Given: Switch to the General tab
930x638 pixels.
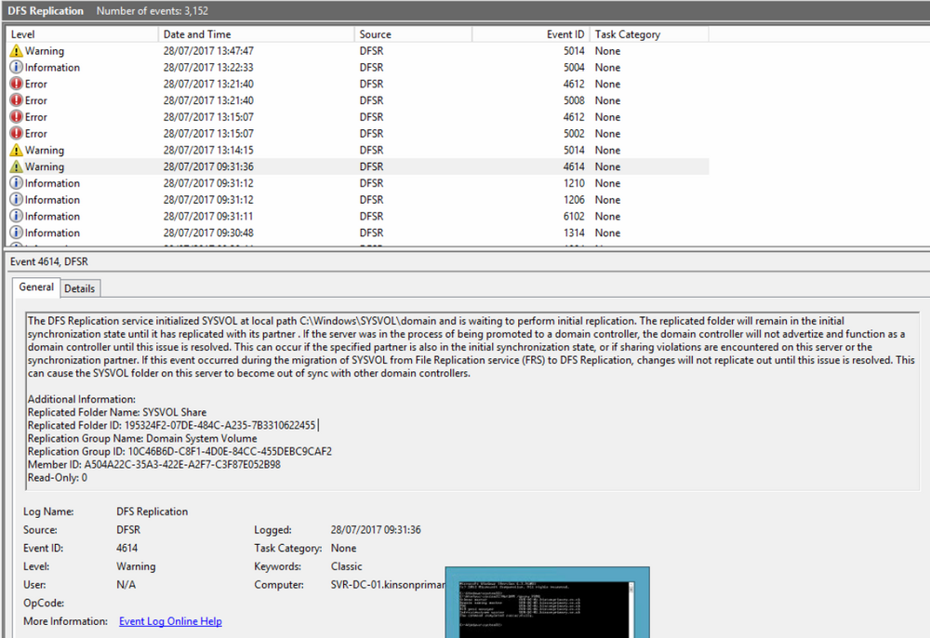Looking at the screenshot, I should pos(36,287).
